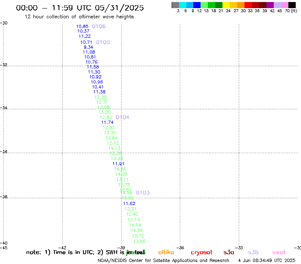Click the 11.22 wave height value
The height and width of the screenshot is (264, 301).
[85, 36]
